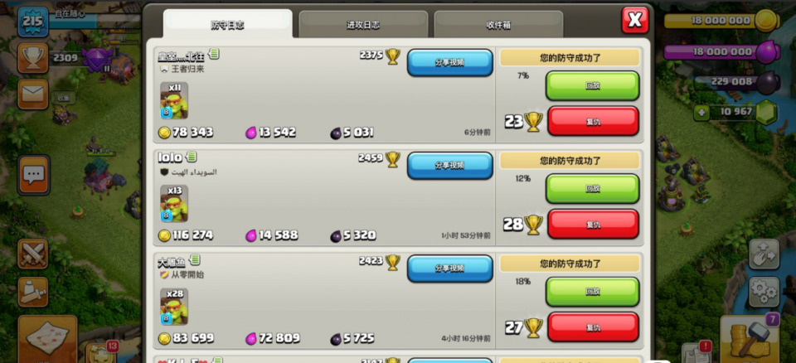Open the trophy ranking icon
Screen dimensions: 796x363
click(x=33, y=58)
